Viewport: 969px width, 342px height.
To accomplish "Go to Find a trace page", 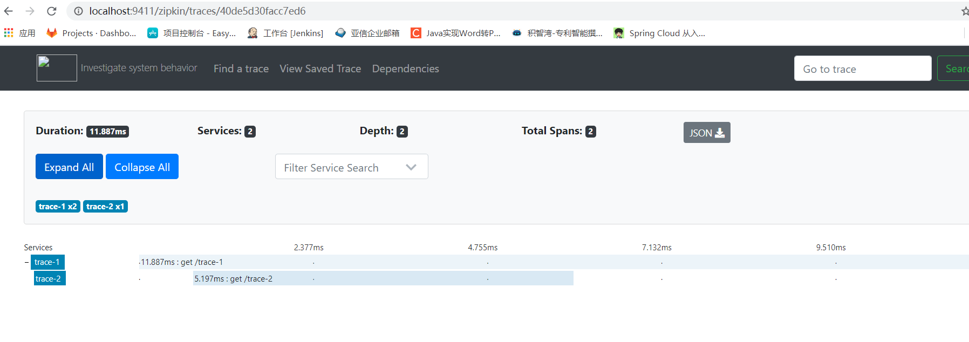I will [241, 69].
